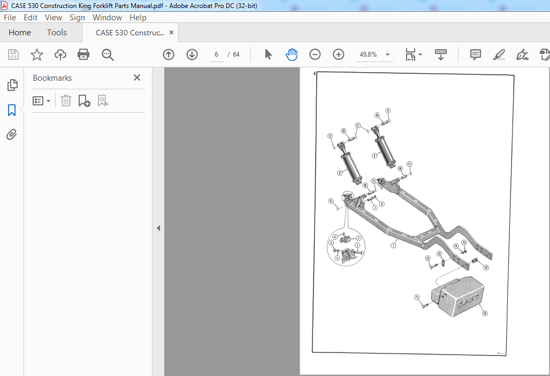Open bookmarks options list dropdown
The height and width of the screenshot is (376, 550).
click(x=41, y=101)
